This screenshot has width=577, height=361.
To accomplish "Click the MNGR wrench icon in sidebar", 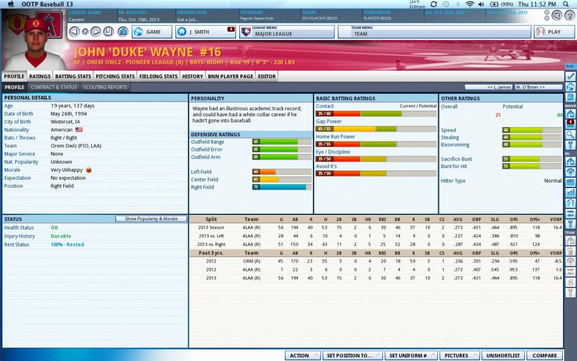I will 570,145.
